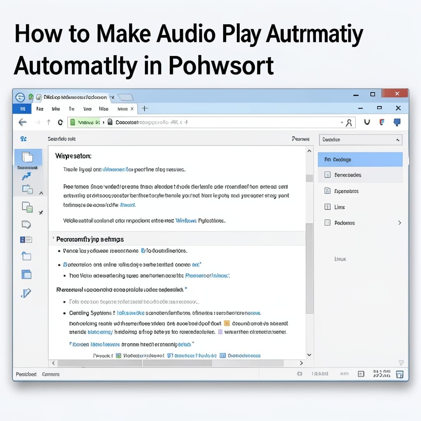Click the up arrow navigation button
This screenshot has height=421, width=421.
coord(49,123)
